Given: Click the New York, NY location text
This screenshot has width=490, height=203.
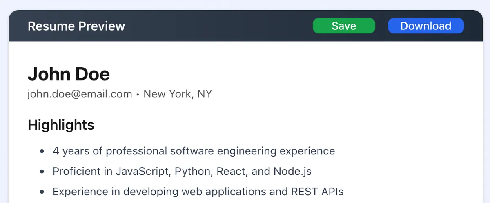Looking at the screenshot, I should [x=178, y=94].
